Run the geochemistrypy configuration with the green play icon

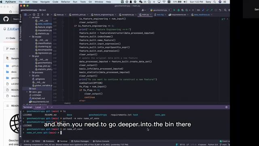[174, 10]
